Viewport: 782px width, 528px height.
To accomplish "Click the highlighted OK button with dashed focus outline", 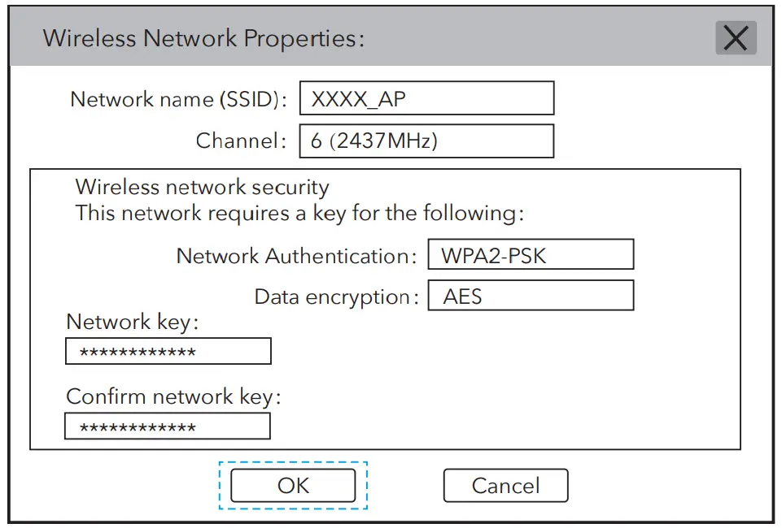I will pos(293,485).
